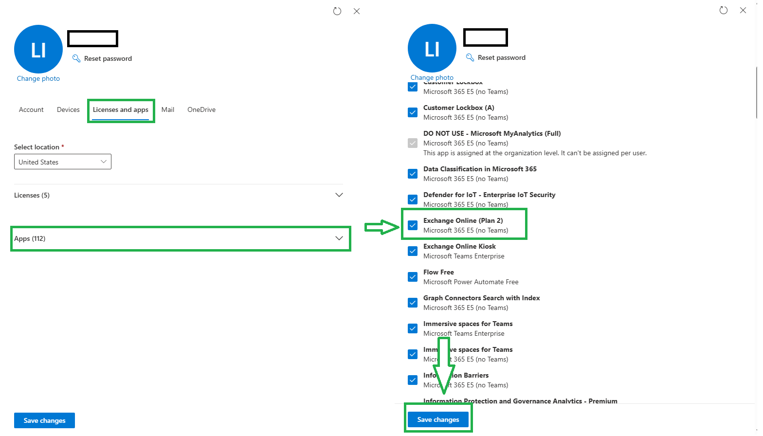Switch to the OneDrive tab
This screenshot has height=436, width=763.
click(x=201, y=109)
